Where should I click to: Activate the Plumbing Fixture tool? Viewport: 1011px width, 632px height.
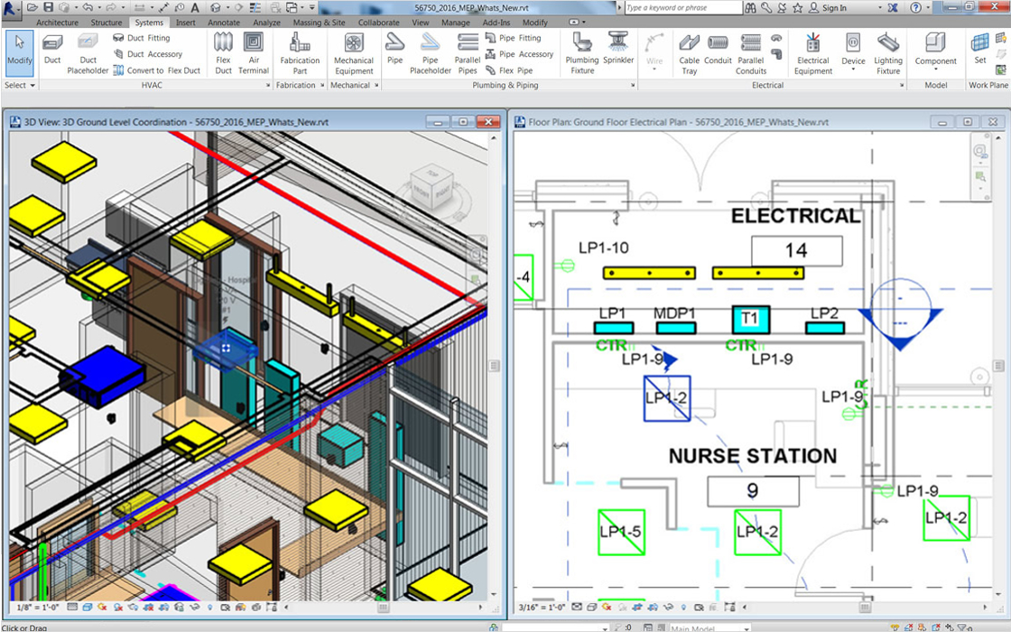582,52
